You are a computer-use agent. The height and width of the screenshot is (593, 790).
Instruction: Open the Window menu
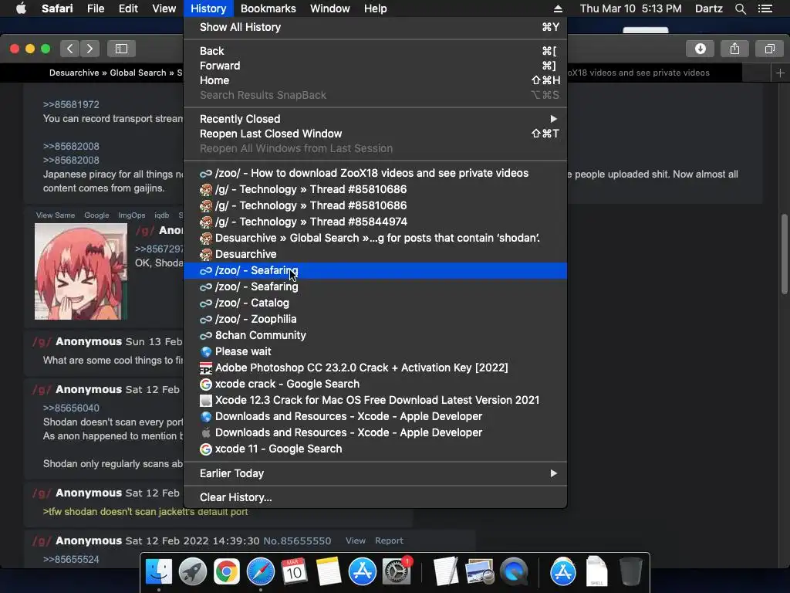(x=329, y=8)
